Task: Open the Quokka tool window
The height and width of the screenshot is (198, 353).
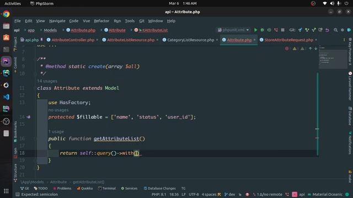Action: coord(84,188)
